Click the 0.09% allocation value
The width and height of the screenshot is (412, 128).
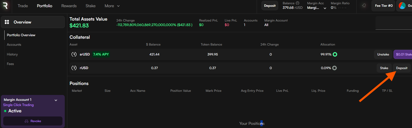pyautogui.click(x=326, y=68)
